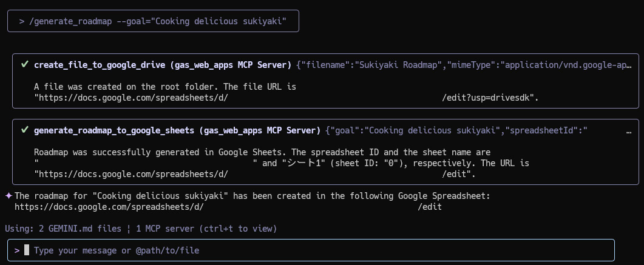Screen dimensions: 644x265
Task: Click the block cursor in the input box
Action: (x=27, y=250)
